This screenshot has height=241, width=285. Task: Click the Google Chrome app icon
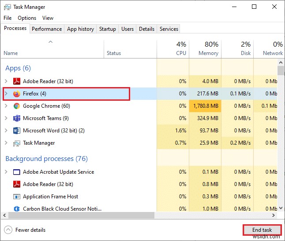[x=17, y=106]
